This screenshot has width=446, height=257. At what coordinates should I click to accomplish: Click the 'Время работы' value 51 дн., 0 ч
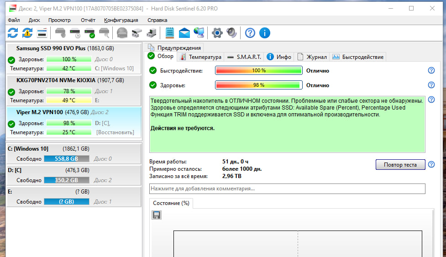coord(235,161)
